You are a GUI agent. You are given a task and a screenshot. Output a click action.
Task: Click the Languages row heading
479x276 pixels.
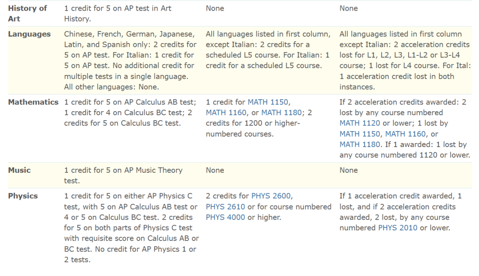[x=29, y=34]
